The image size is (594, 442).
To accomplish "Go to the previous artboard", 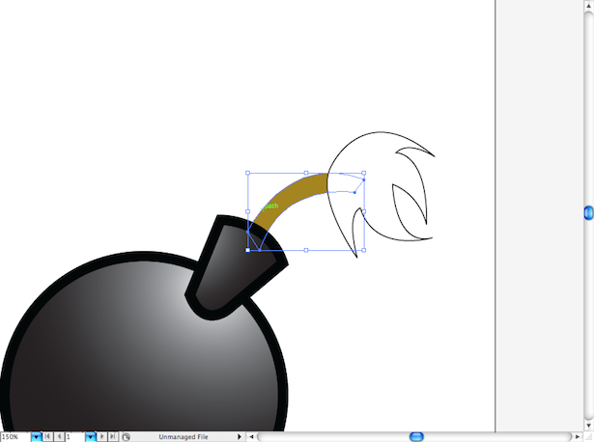I will [59, 437].
